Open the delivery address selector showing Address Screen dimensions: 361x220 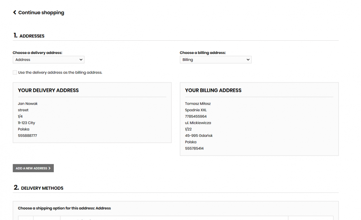48,59
